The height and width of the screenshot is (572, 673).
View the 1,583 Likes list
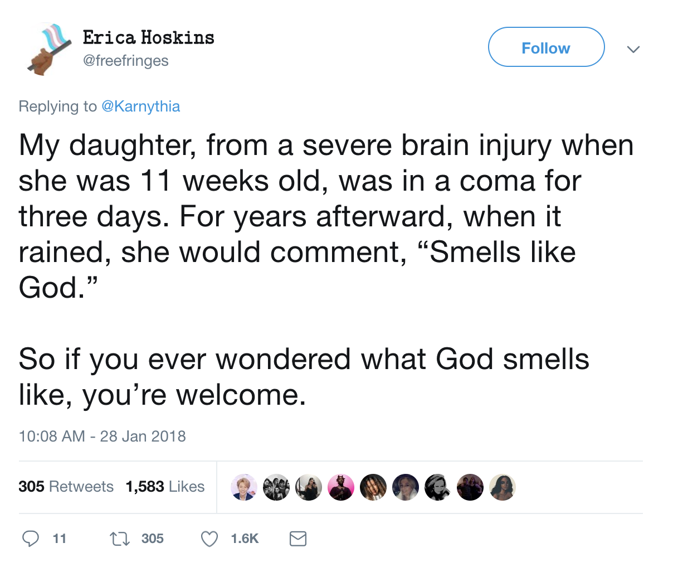click(165, 487)
